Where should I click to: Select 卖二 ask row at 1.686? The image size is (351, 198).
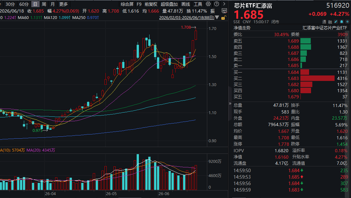click(290, 59)
